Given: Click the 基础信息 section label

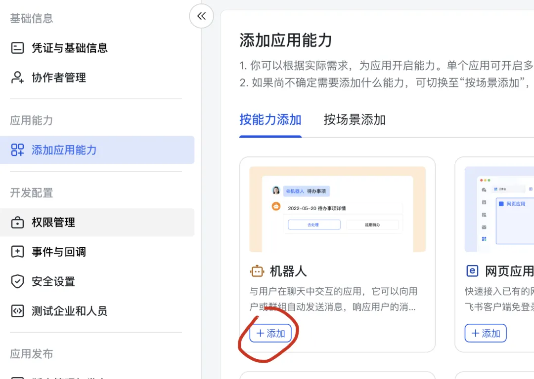Looking at the screenshot, I should click(x=32, y=18).
